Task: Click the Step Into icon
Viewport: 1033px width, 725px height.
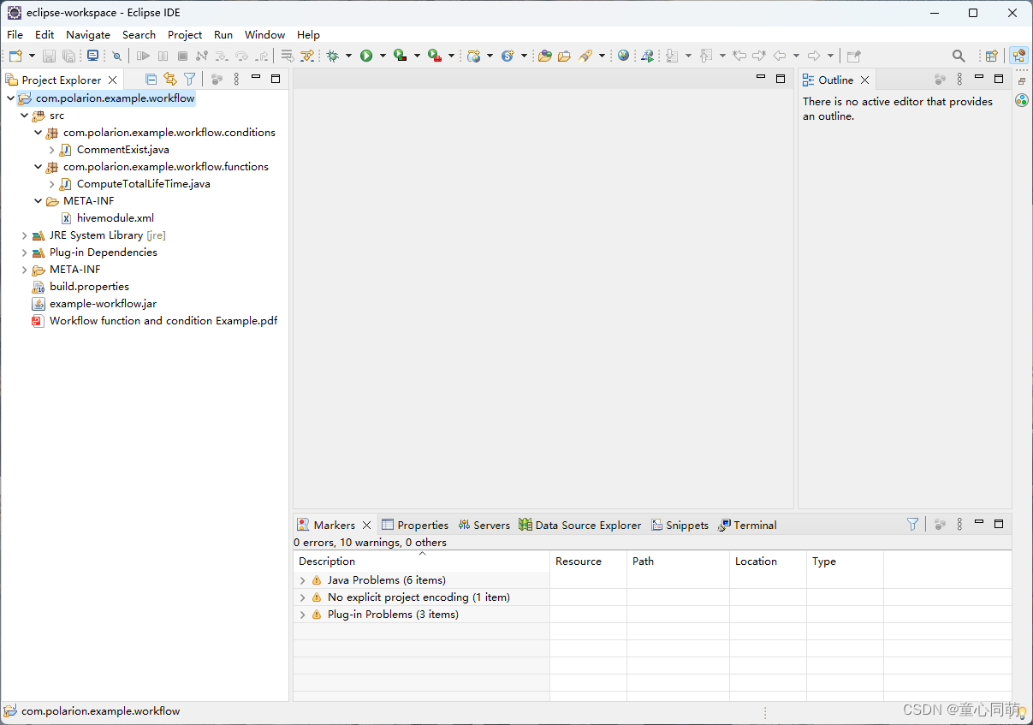Action: (x=222, y=56)
